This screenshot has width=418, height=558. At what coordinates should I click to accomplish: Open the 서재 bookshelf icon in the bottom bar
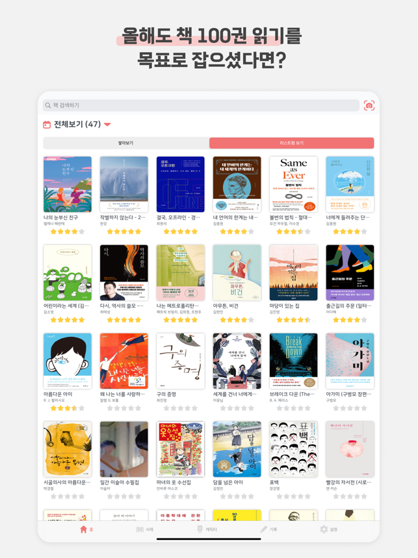[140, 529]
